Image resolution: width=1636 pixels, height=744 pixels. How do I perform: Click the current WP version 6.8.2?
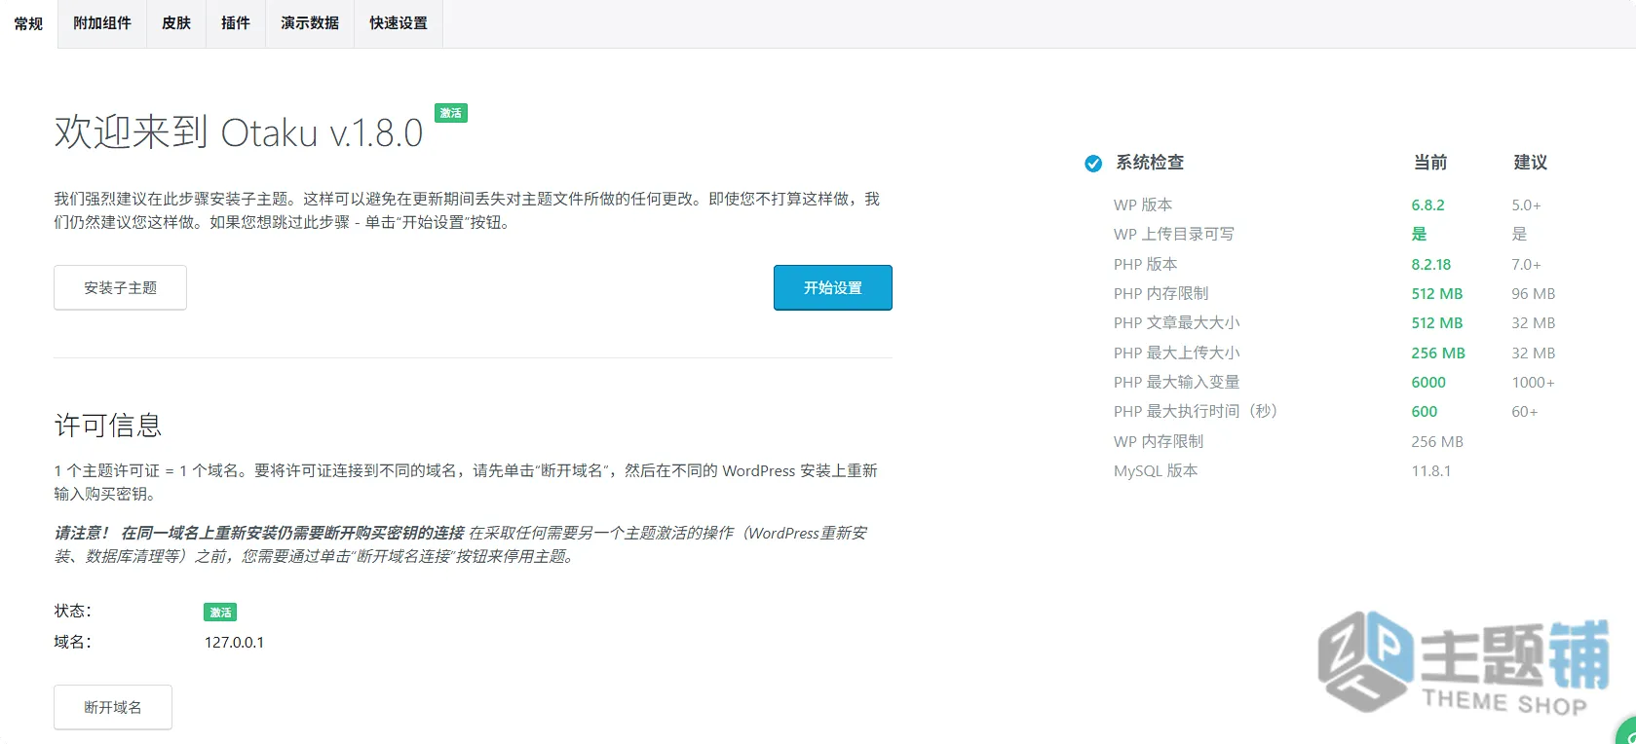[x=1427, y=205]
